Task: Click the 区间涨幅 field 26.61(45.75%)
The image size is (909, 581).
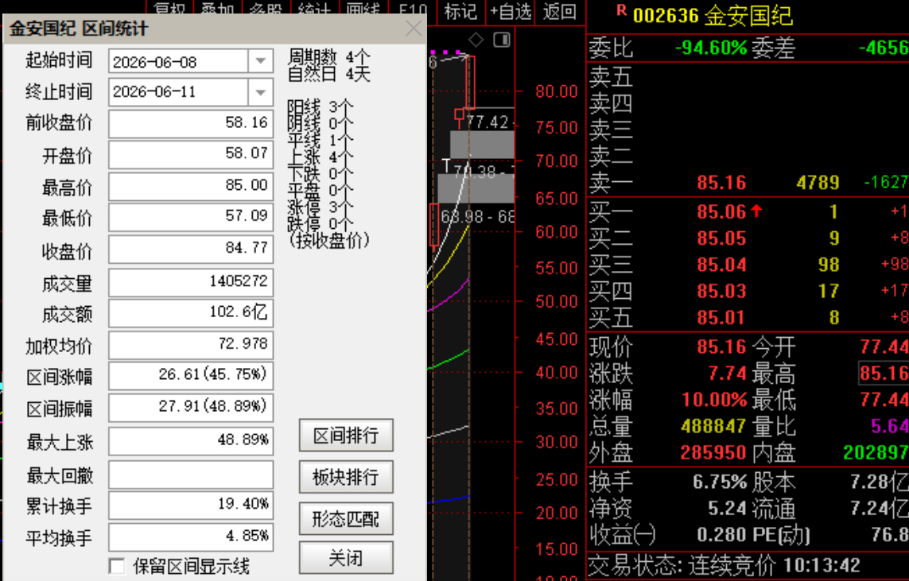Action: tap(191, 375)
